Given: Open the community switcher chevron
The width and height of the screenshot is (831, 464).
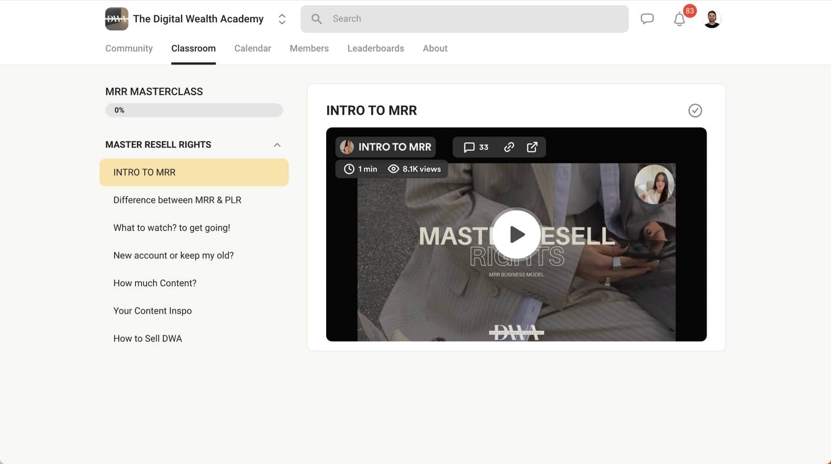Looking at the screenshot, I should [282, 19].
